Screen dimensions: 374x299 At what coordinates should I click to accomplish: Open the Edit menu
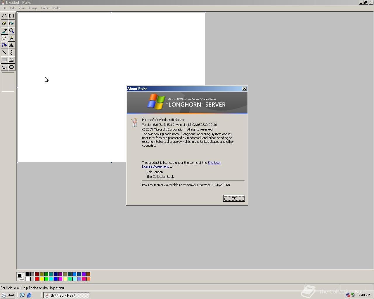pos(13,8)
